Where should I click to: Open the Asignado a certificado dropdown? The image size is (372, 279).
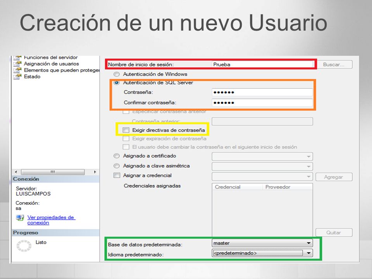[x=262, y=156]
